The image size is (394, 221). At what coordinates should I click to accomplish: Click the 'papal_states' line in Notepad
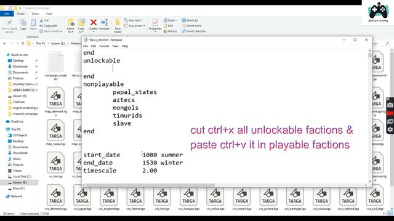(135, 92)
